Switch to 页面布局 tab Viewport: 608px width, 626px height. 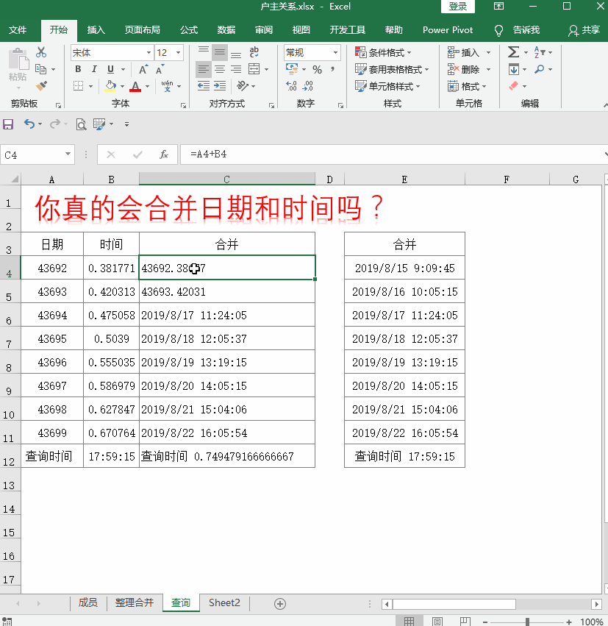(142, 30)
